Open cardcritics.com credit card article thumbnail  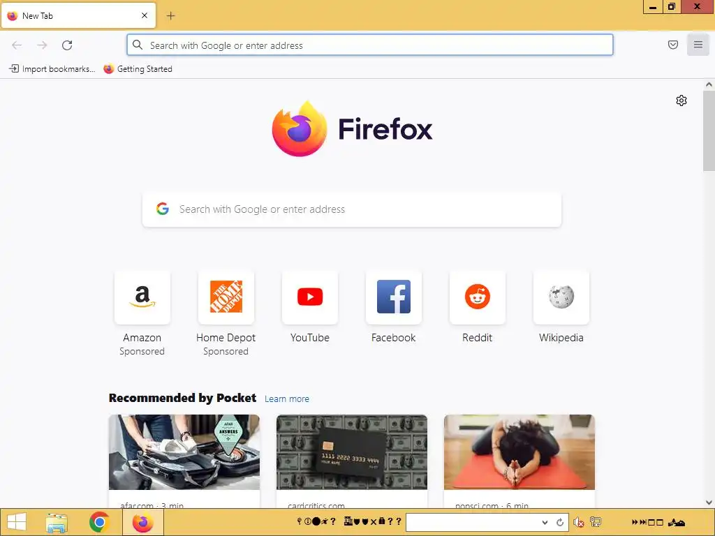tap(352, 452)
